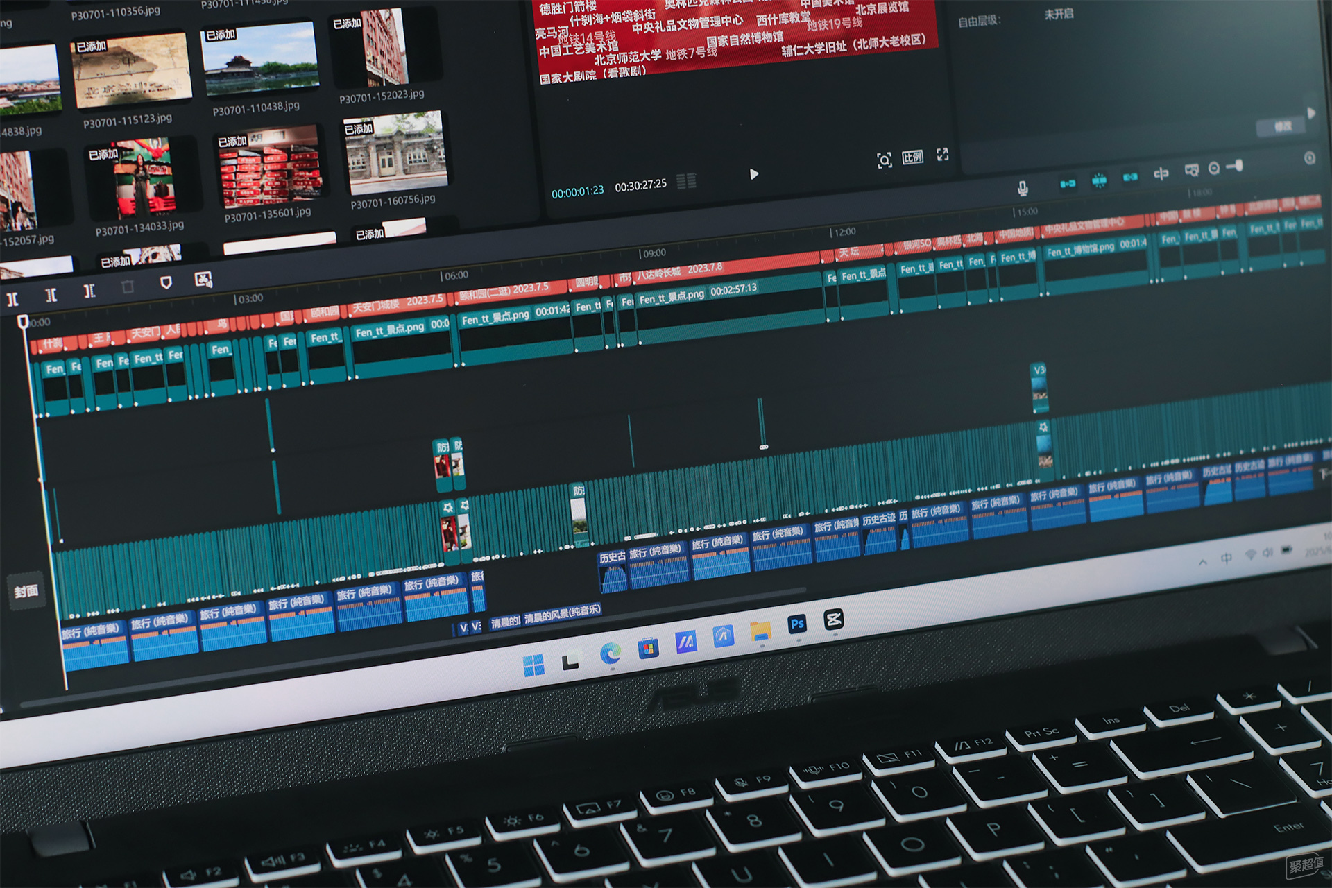Select the 天安门城楼 2023.7.5 text clip
1332x888 pixels.
(x=398, y=303)
